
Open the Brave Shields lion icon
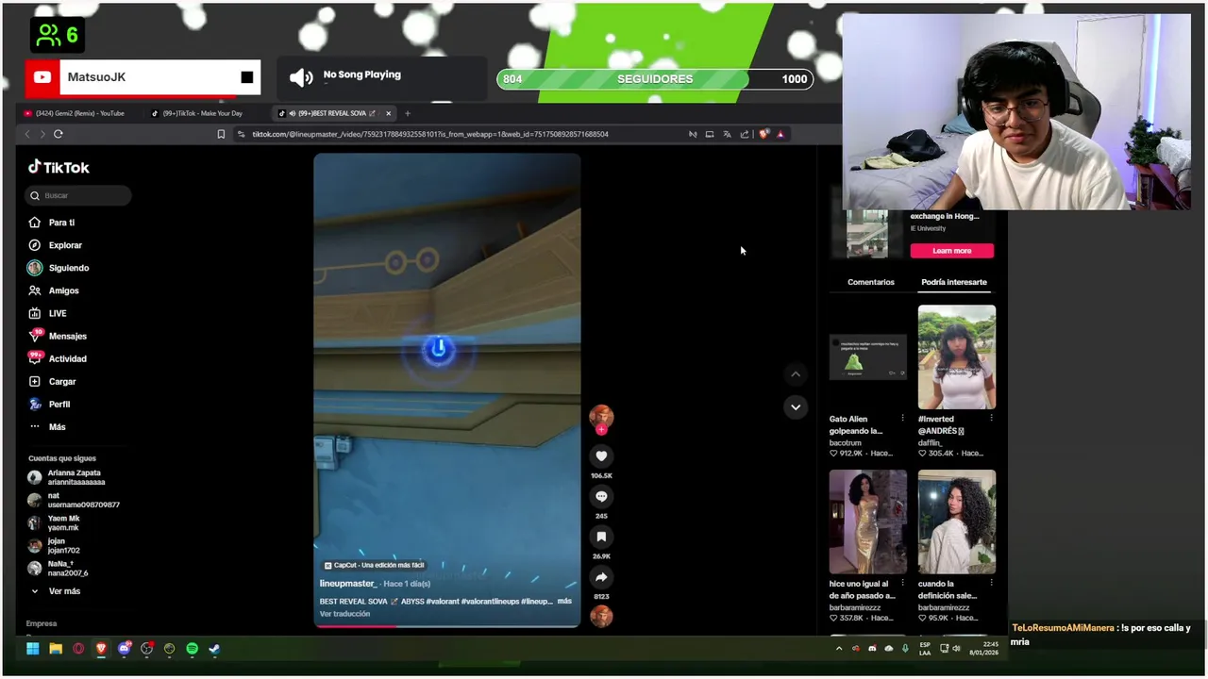(x=764, y=134)
